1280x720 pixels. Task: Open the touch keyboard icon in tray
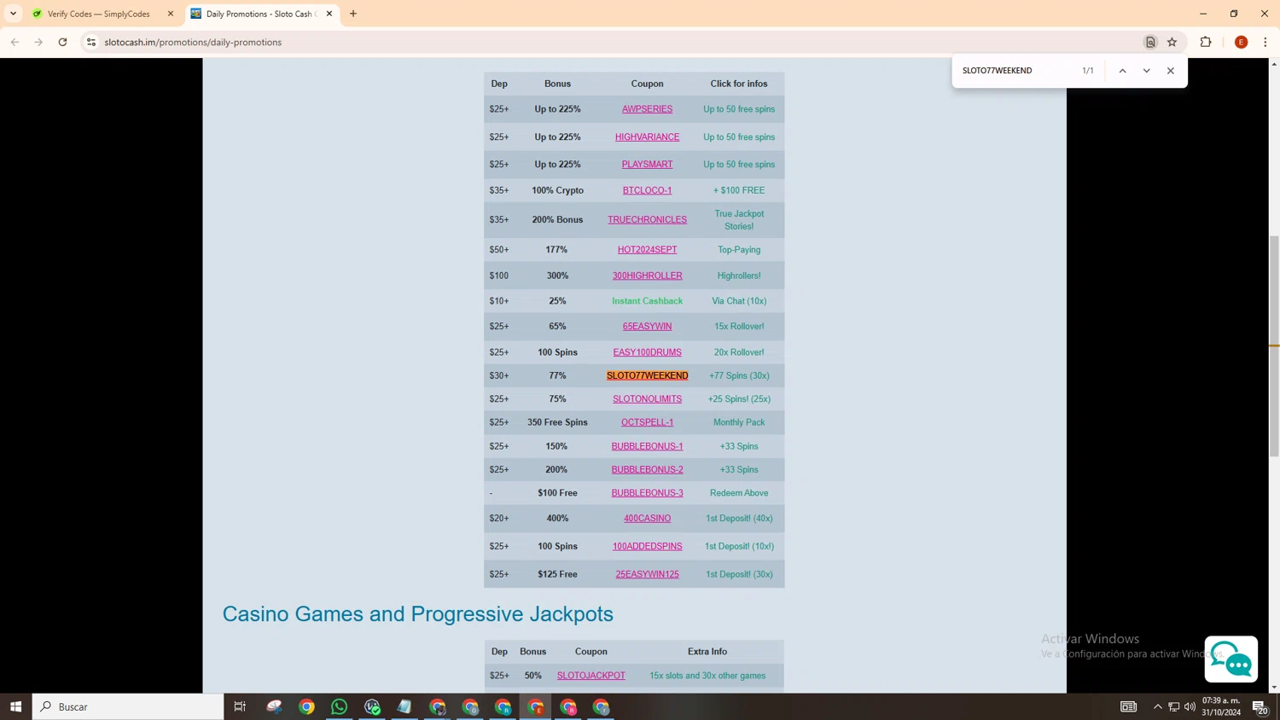click(1128, 706)
